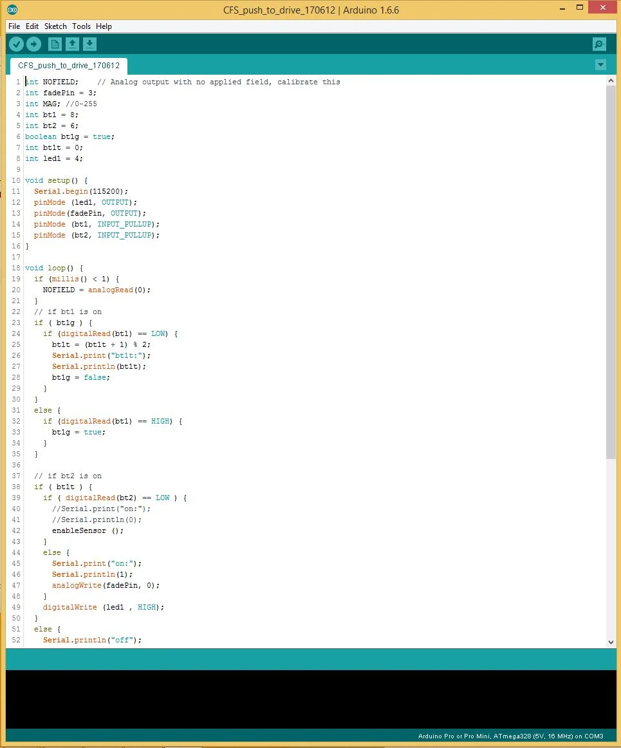Click the scrollbar up arrow
Screen dimensions: 621x748
[x=611, y=80]
